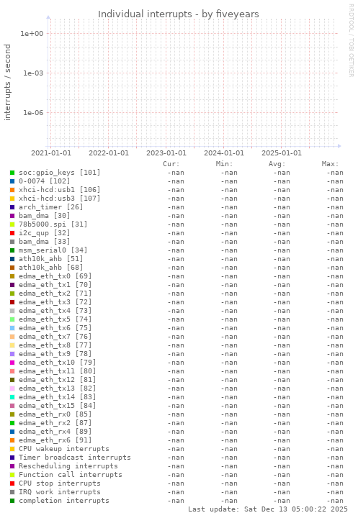Click the graph title Individual interrupts - by fiveyears

point(179,14)
